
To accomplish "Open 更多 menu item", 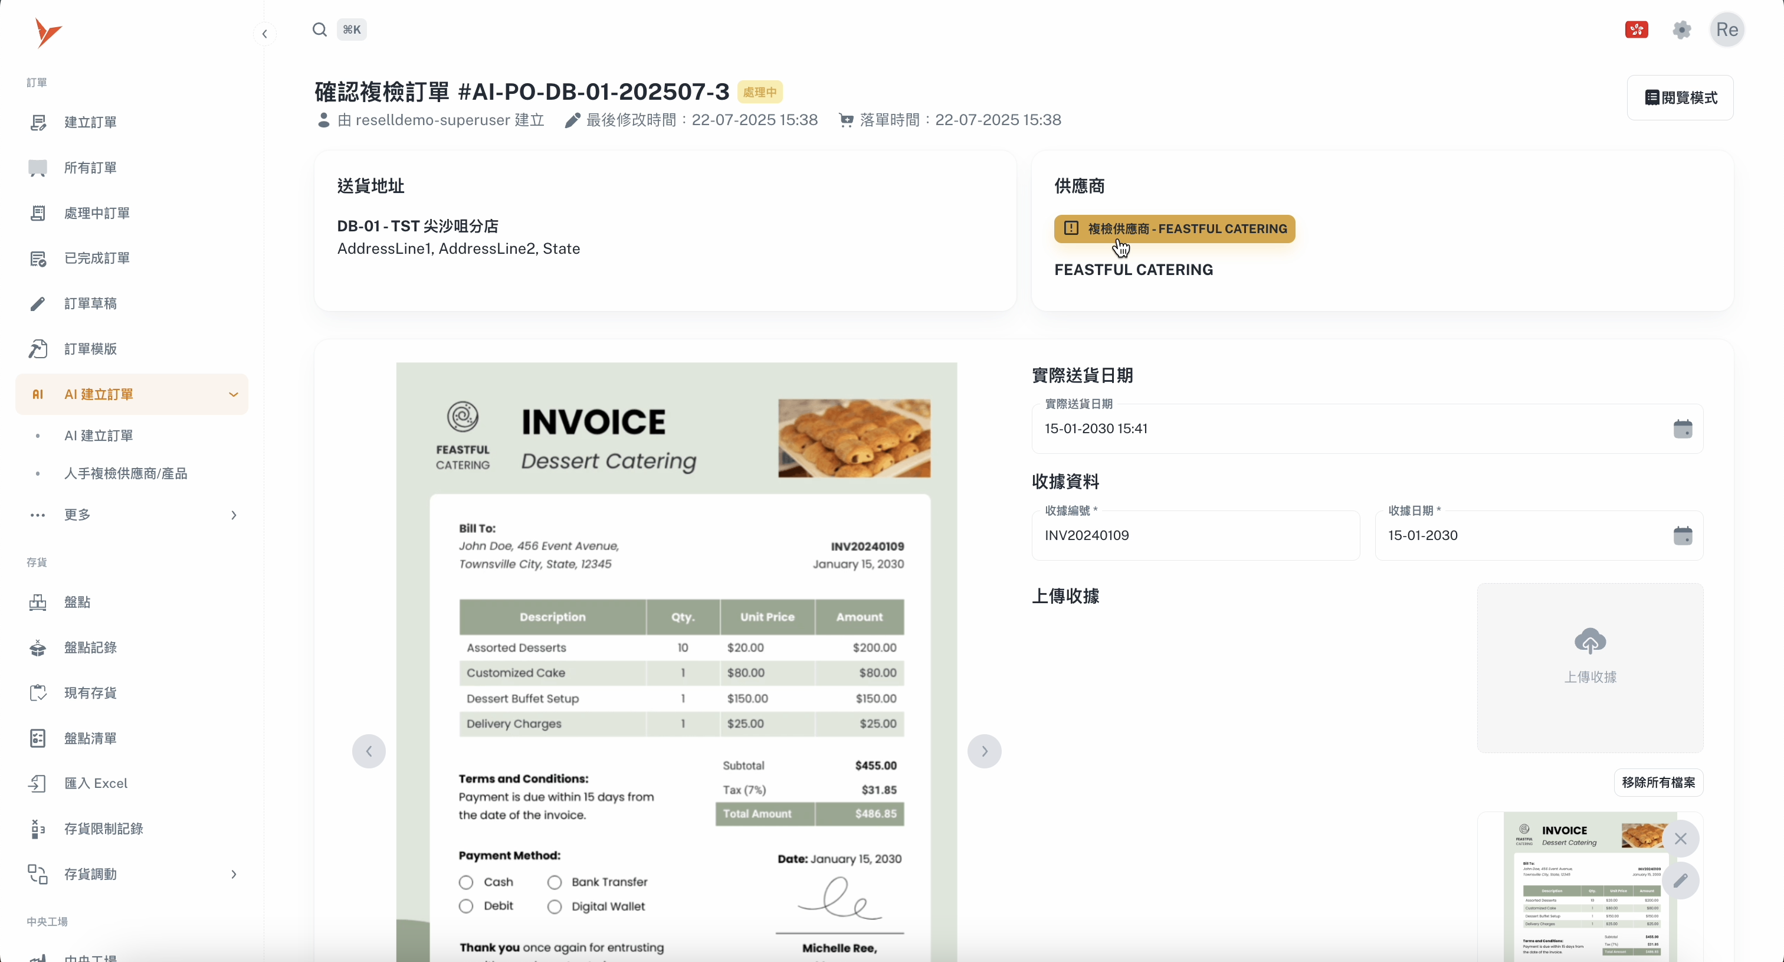I will pyautogui.click(x=132, y=515).
